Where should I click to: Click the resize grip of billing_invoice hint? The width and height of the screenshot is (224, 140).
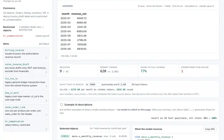click(46, 57)
